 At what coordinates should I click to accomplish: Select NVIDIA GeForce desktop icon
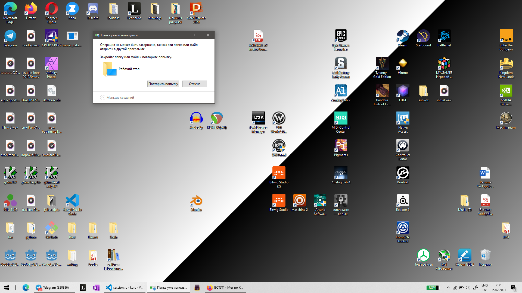506,95
